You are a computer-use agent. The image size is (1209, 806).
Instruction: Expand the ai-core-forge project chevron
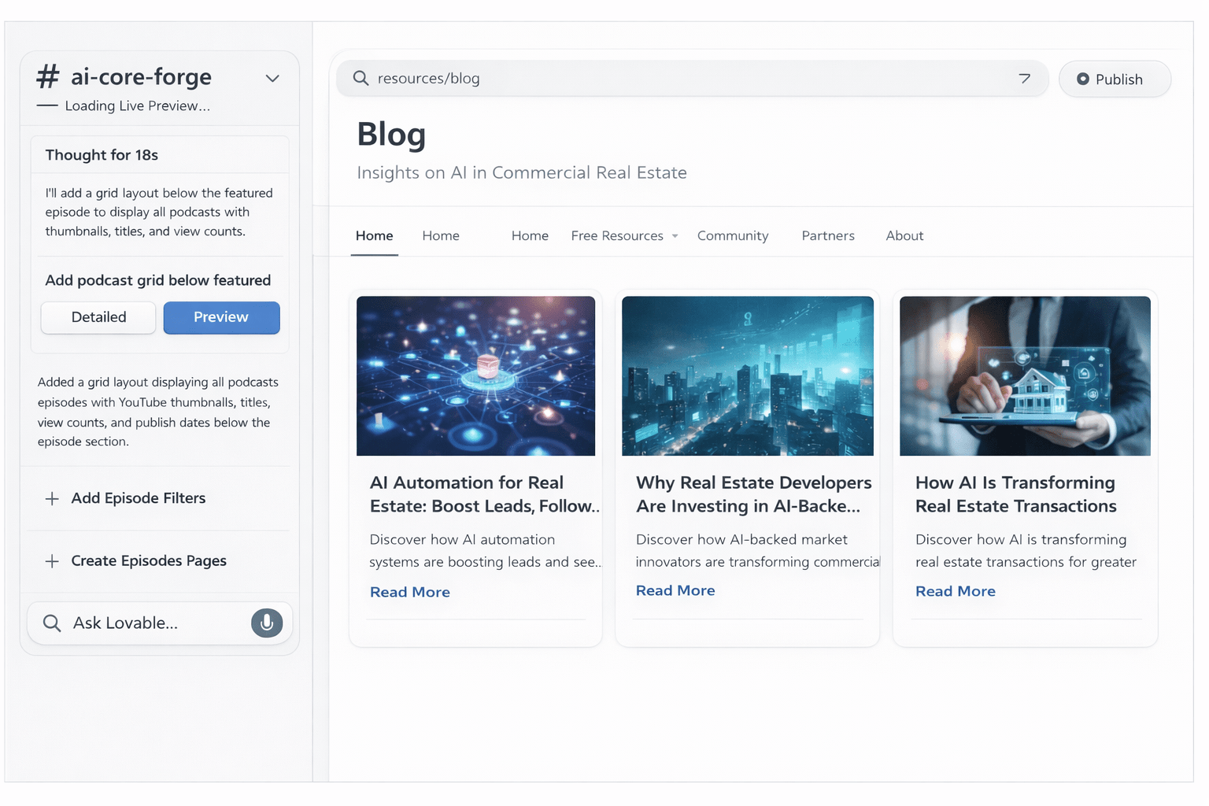(x=272, y=79)
